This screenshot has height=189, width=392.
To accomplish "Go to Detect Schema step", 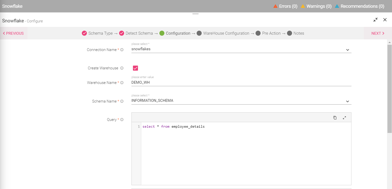I will [139, 33].
